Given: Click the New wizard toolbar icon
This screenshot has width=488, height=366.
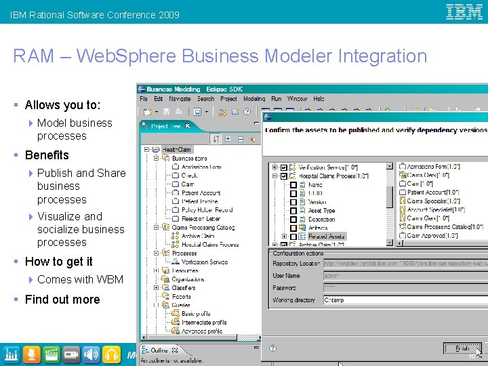Looking at the screenshot, I should tap(147, 112).
